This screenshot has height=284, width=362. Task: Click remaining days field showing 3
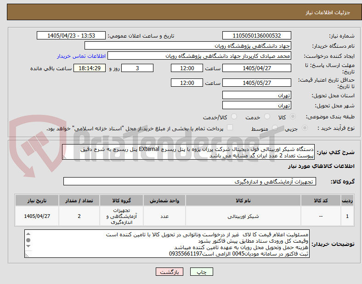pyautogui.click(x=137, y=68)
